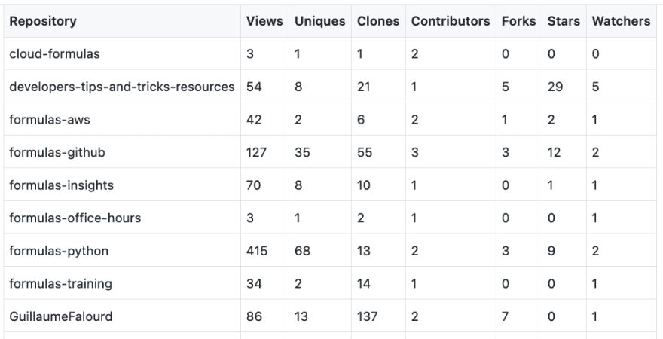Screen dimensions: 663x339
Task: Click the GuillaumeFalourd repository name
Action: click(61, 316)
